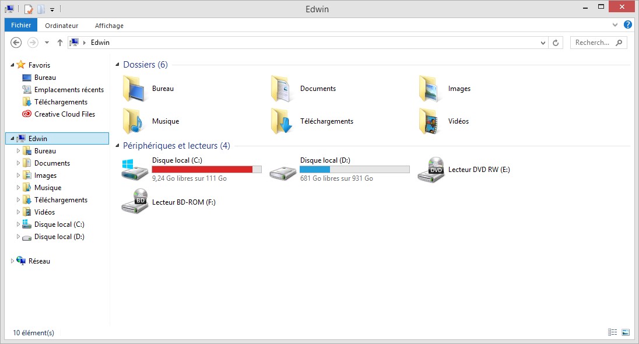This screenshot has width=639, height=344.
Task: Switch to details view in status bar
Action: click(x=613, y=332)
